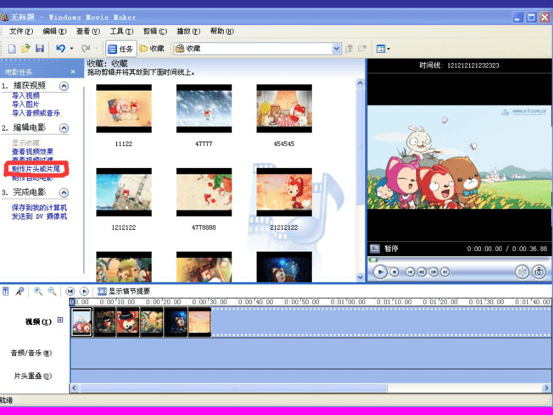The width and height of the screenshot is (553, 415).
Task: Click the Forward button in the monitor
Action: [x=445, y=272]
